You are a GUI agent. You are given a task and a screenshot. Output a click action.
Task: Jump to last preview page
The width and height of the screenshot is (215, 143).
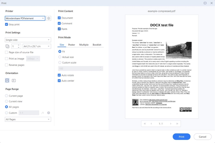tap(177, 124)
